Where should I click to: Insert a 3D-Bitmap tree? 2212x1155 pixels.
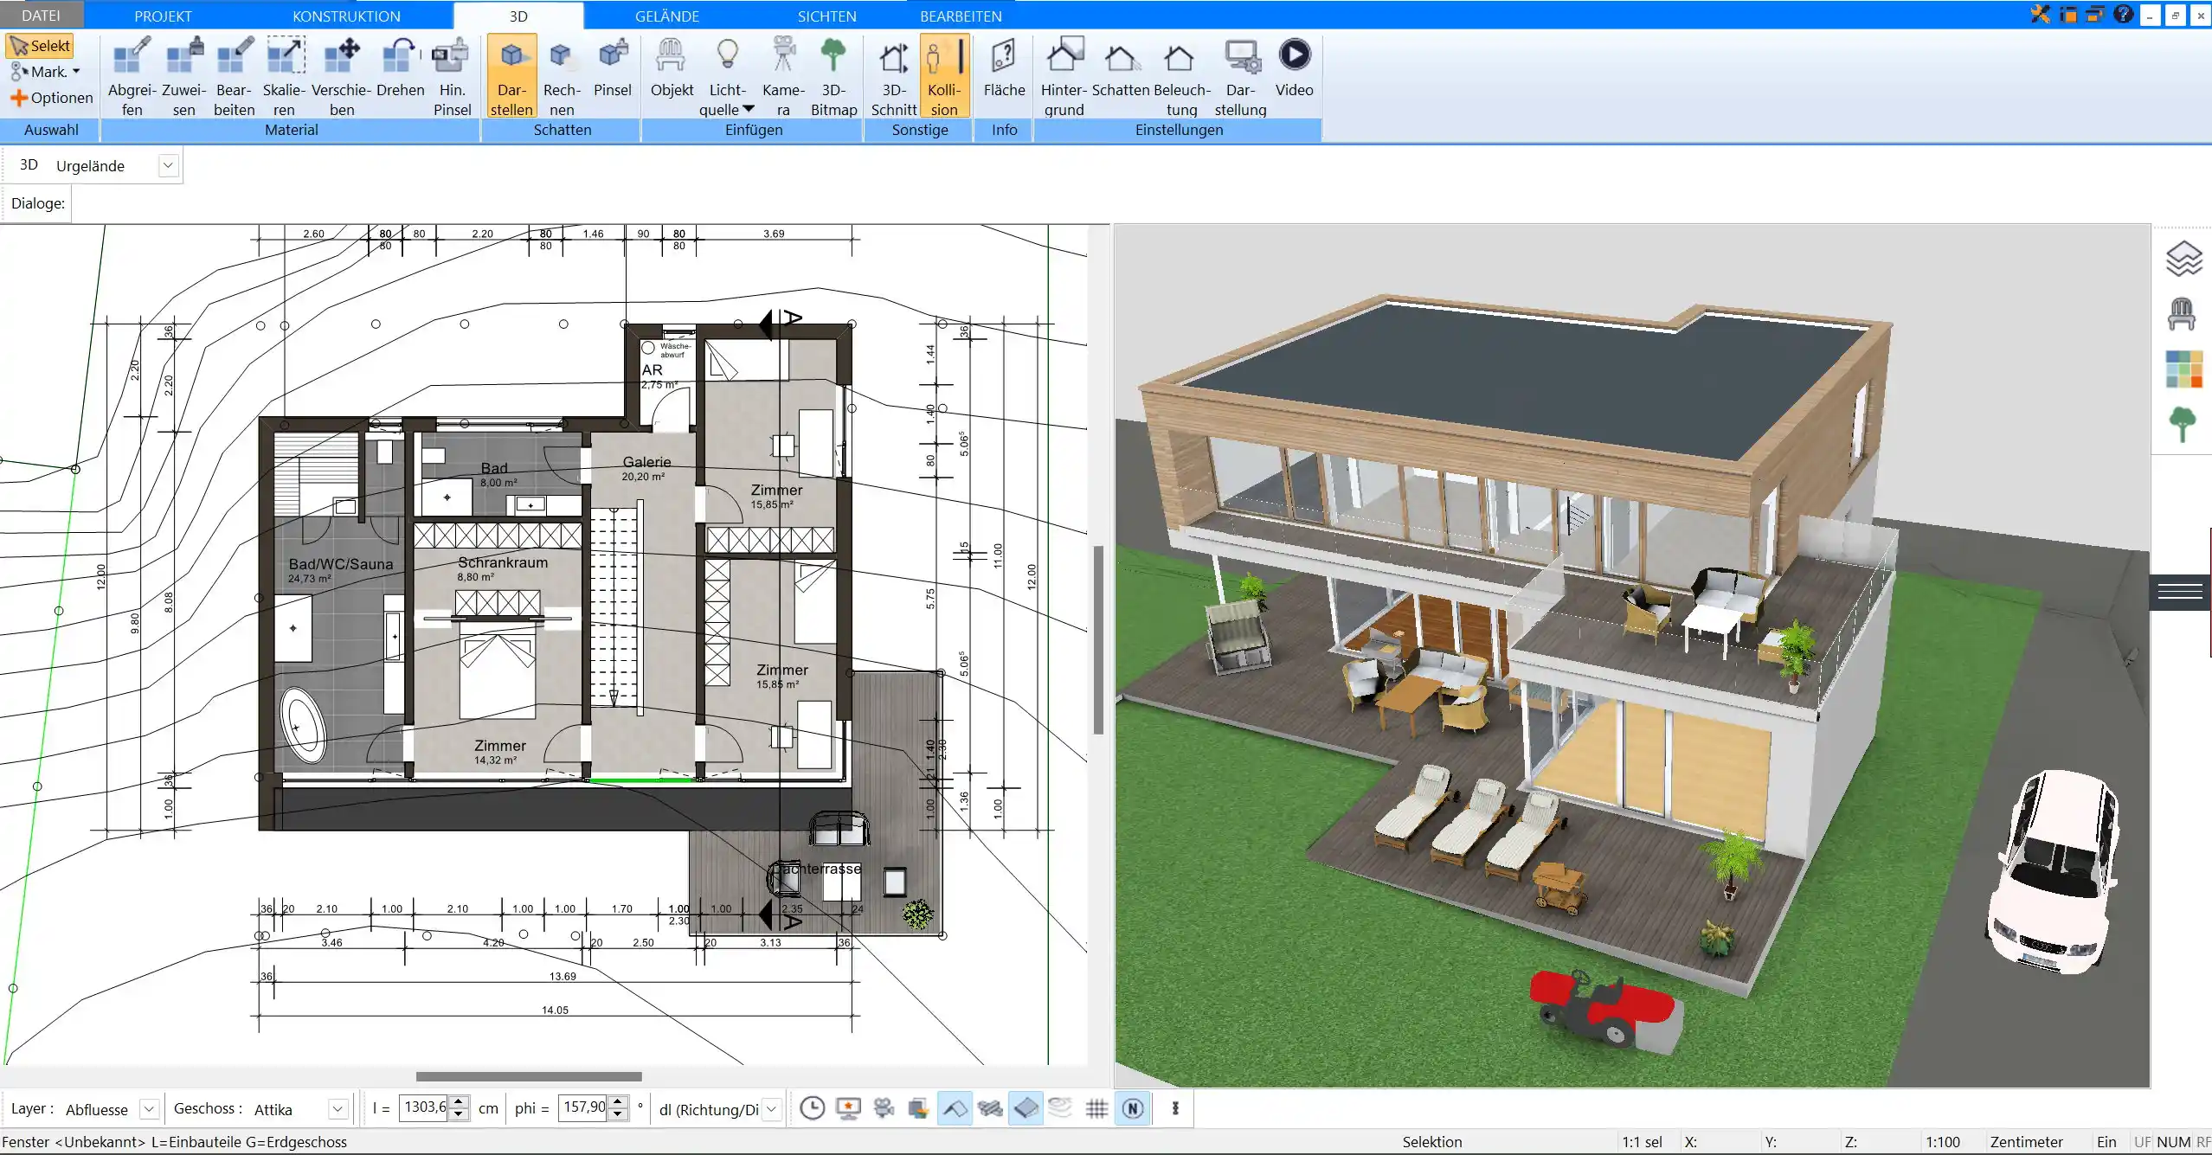(x=833, y=76)
